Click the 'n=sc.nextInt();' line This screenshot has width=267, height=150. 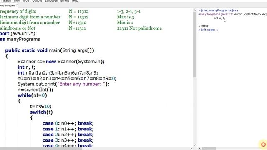[x=35, y=90]
